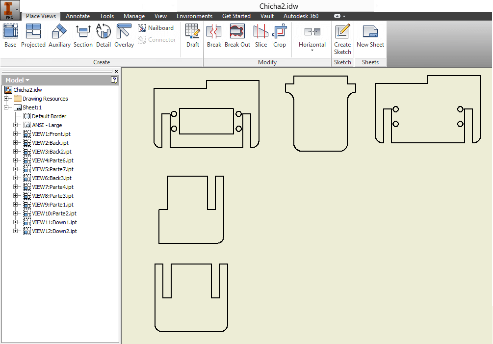
Task: Use the Break Out tool
Action: tap(237, 35)
